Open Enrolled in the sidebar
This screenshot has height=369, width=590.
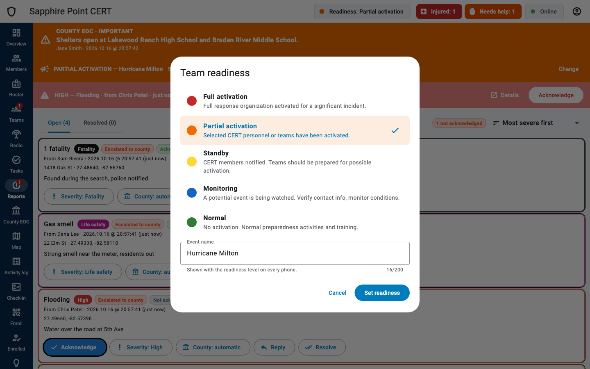pos(16,342)
